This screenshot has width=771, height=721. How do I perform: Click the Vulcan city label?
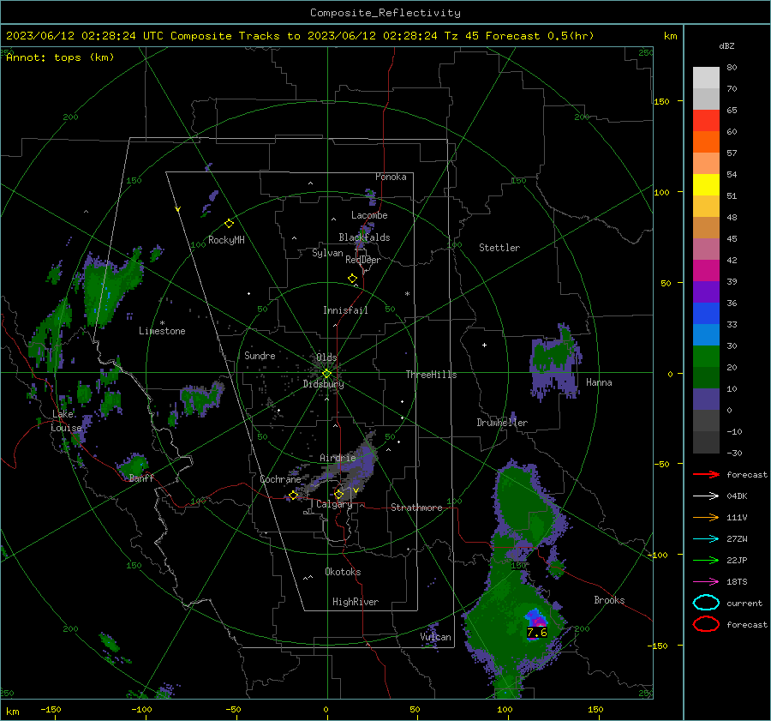pos(436,637)
